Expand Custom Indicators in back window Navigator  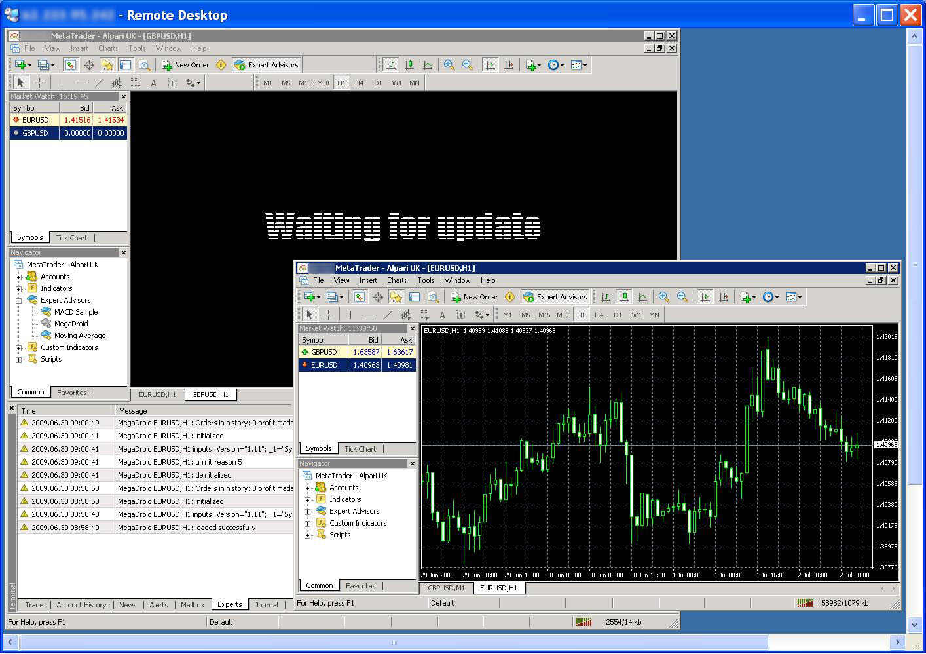click(x=19, y=348)
